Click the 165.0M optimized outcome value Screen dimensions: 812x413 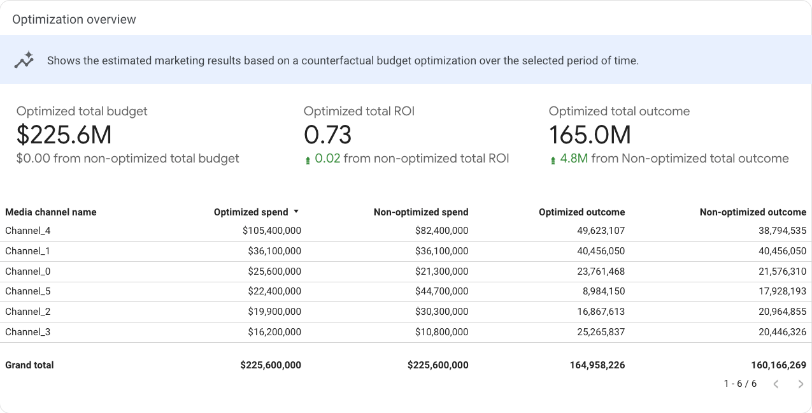[590, 135]
